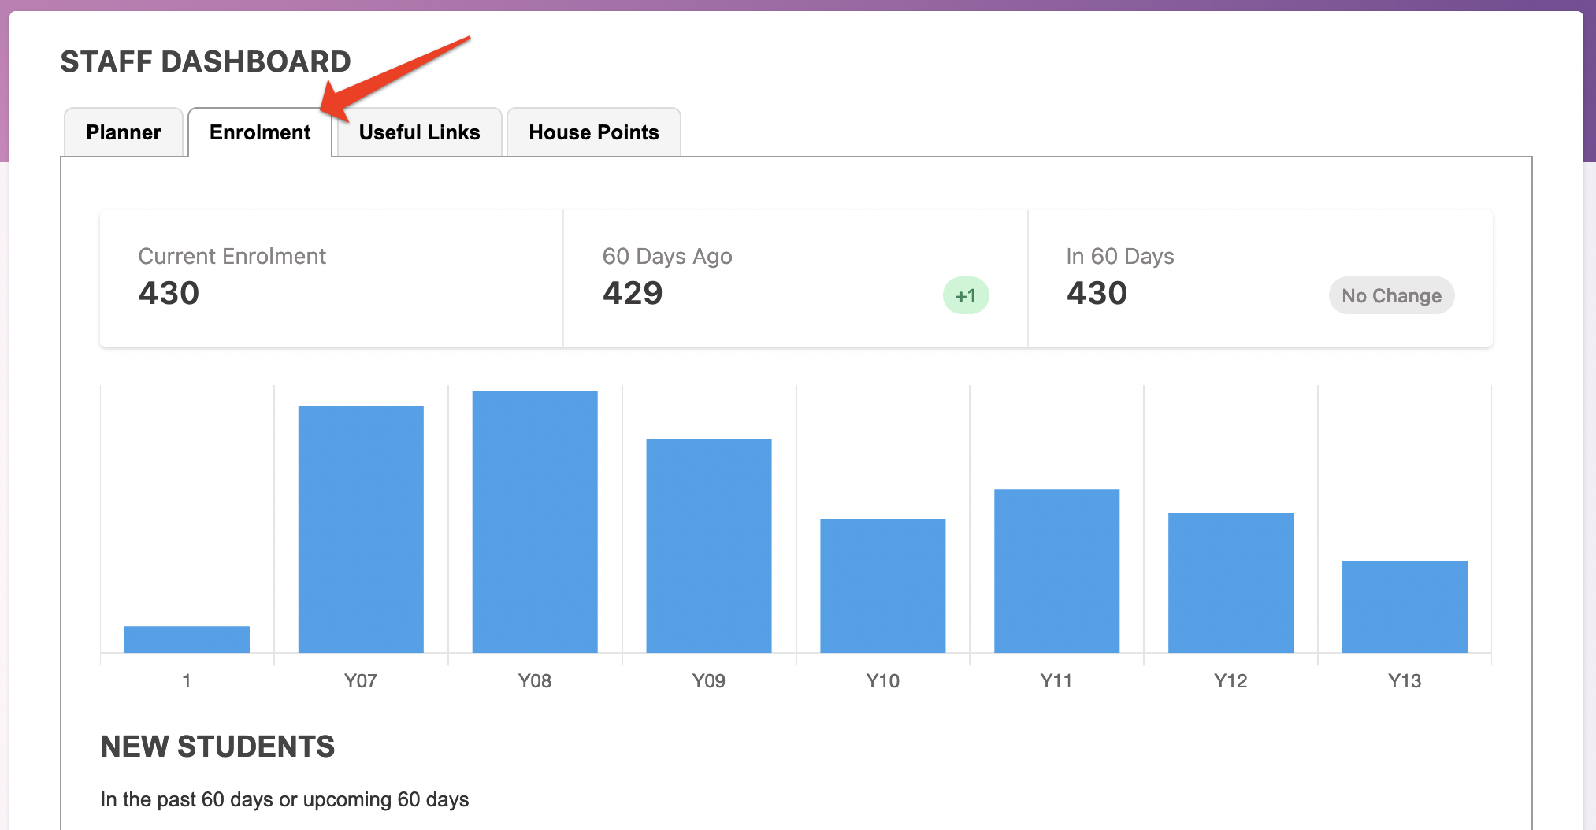Select the Y13 enrolment bar
Viewport: 1596px width, 830px height.
1405,606
